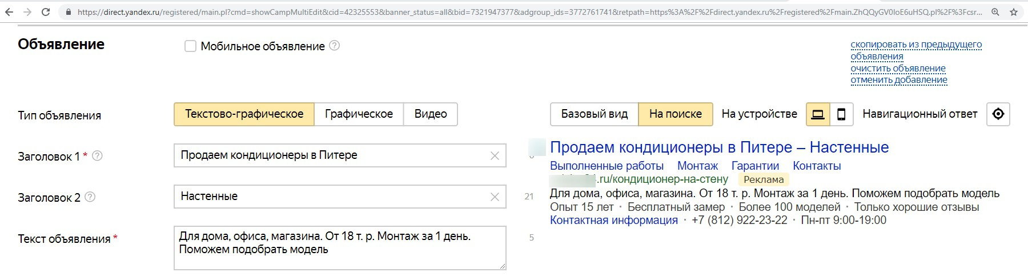This screenshot has width=1028, height=280.
Task: View site security lock info
Action: [x=69, y=12]
